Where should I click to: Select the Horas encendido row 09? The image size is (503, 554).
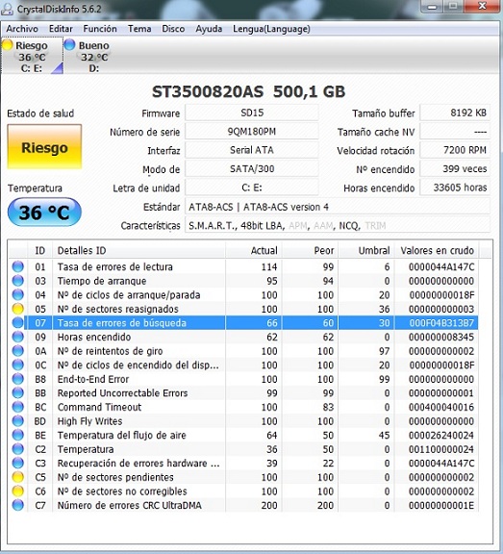coord(243,337)
